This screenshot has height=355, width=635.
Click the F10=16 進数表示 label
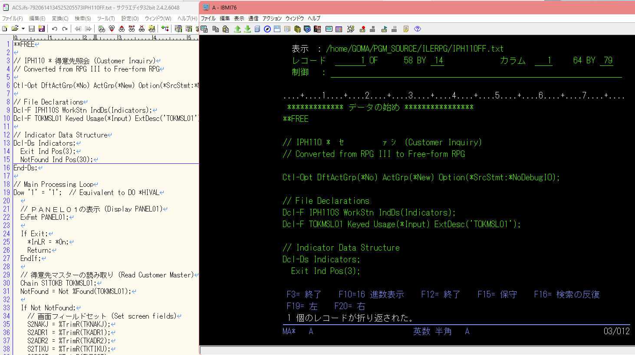(372, 294)
